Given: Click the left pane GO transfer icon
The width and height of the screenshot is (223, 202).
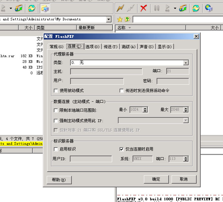Looking at the screenshot, I should [3, 8].
